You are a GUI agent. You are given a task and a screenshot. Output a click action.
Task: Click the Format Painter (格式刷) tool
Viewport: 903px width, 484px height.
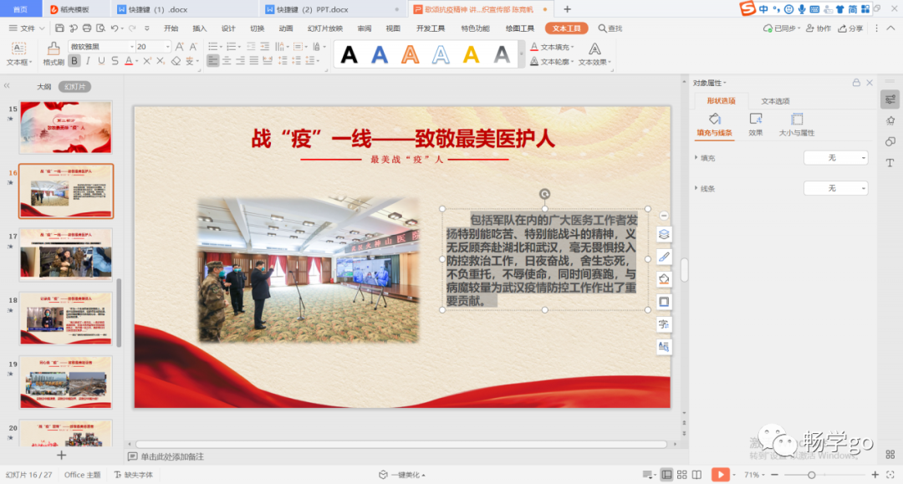(53, 53)
